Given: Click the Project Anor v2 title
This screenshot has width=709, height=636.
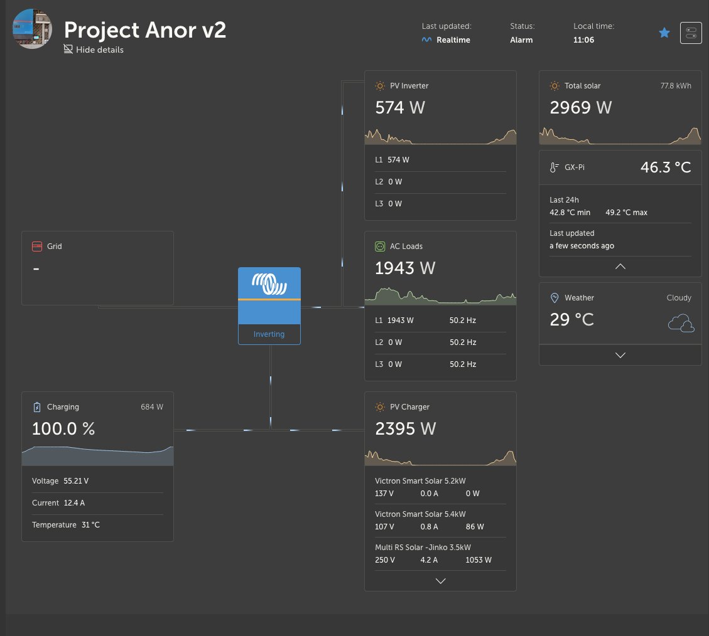Looking at the screenshot, I should click(144, 30).
